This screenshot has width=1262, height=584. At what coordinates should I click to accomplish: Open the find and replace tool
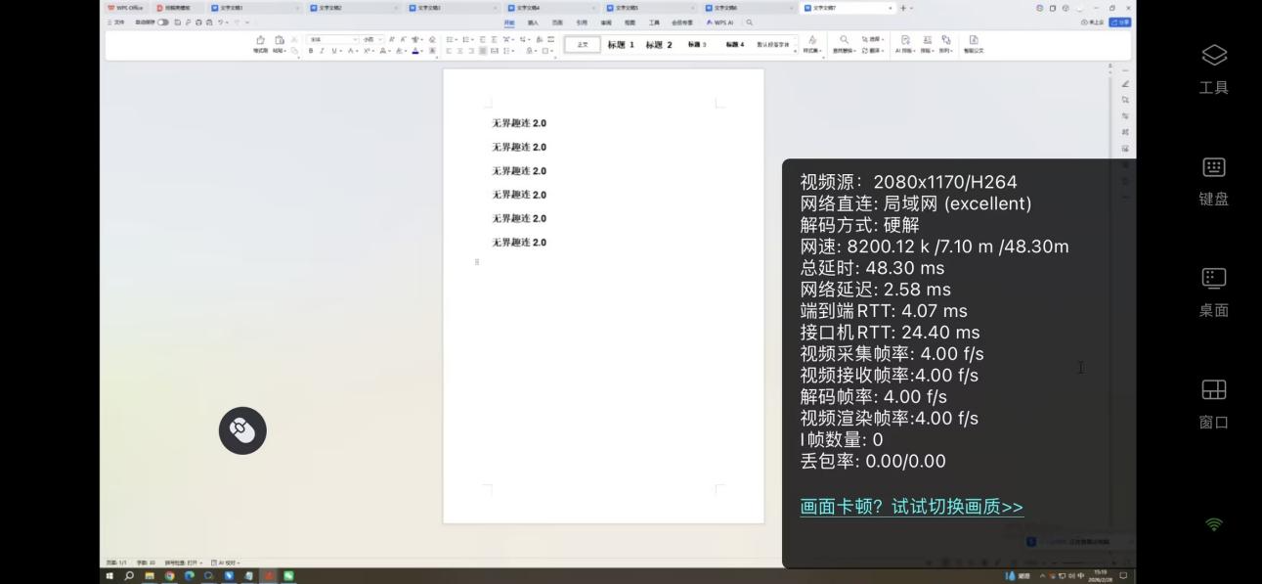pyautogui.click(x=844, y=44)
